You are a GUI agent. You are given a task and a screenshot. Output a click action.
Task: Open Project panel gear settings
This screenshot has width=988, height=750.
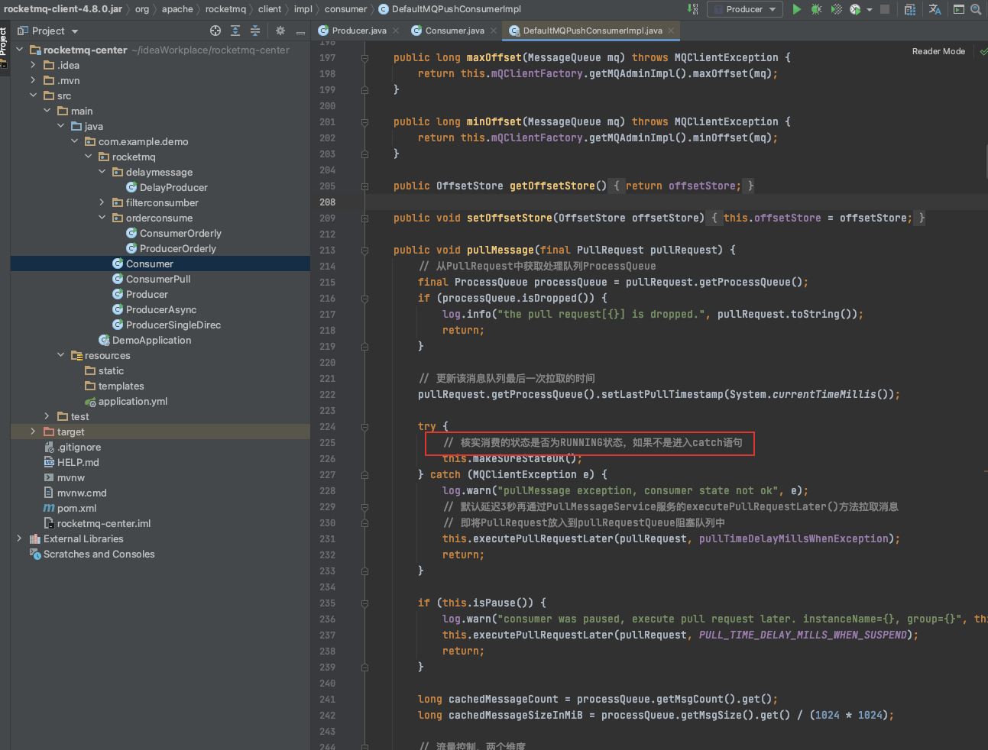pos(280,31)
